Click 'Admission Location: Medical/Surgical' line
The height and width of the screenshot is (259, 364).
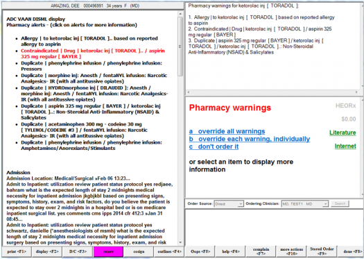pos(68,178)
